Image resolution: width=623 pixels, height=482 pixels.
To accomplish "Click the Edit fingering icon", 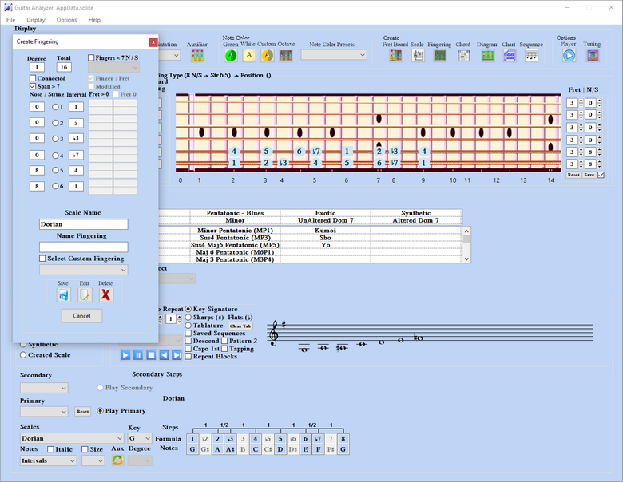I will (85, 294).
